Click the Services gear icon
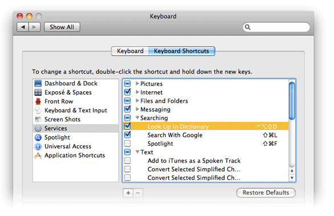334x216 pixels. pyautogui.click(x=38, y=128)
